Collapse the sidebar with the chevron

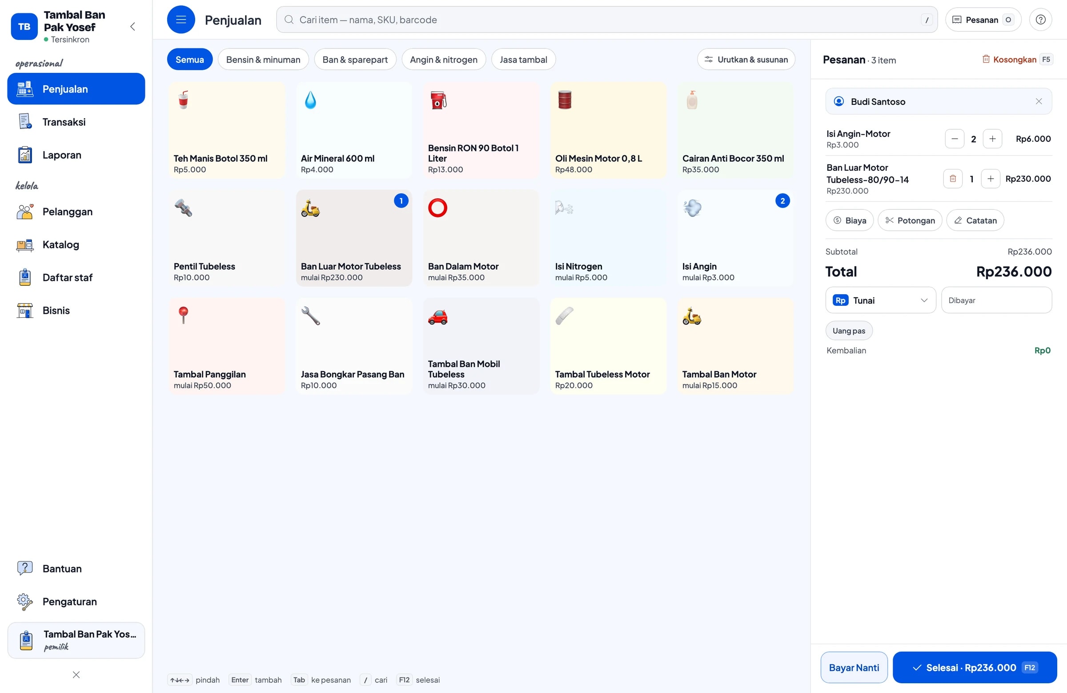(132, 26)
